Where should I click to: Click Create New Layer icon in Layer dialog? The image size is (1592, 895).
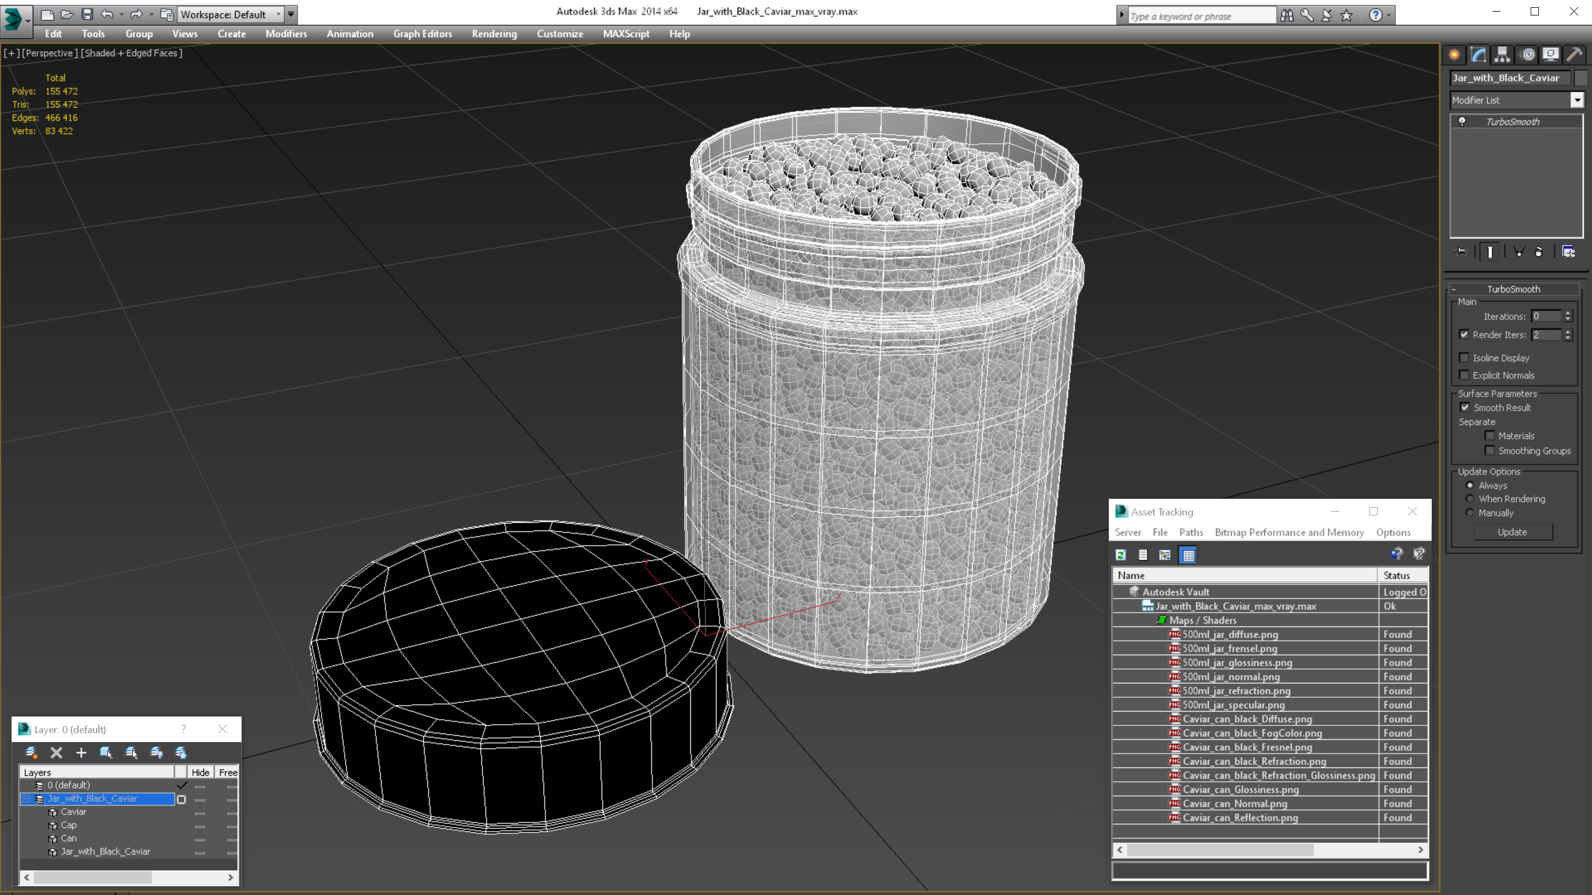[31, 752]
